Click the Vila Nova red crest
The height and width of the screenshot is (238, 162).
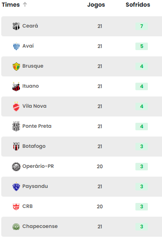(16, 106)
